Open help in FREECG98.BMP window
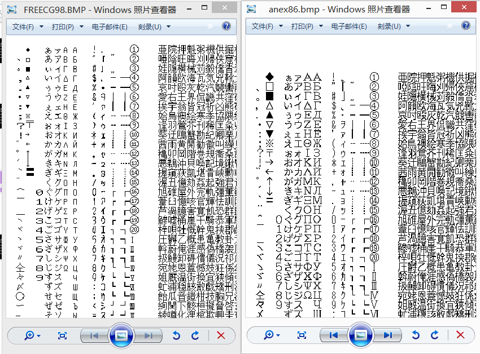This screenshot has height=354, width=480. 226,26
